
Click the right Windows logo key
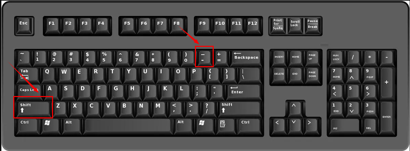(x=202, y=126)
